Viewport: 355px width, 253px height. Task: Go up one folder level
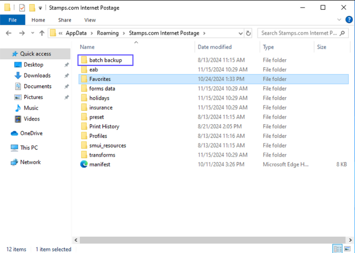(x=42, y=33)
